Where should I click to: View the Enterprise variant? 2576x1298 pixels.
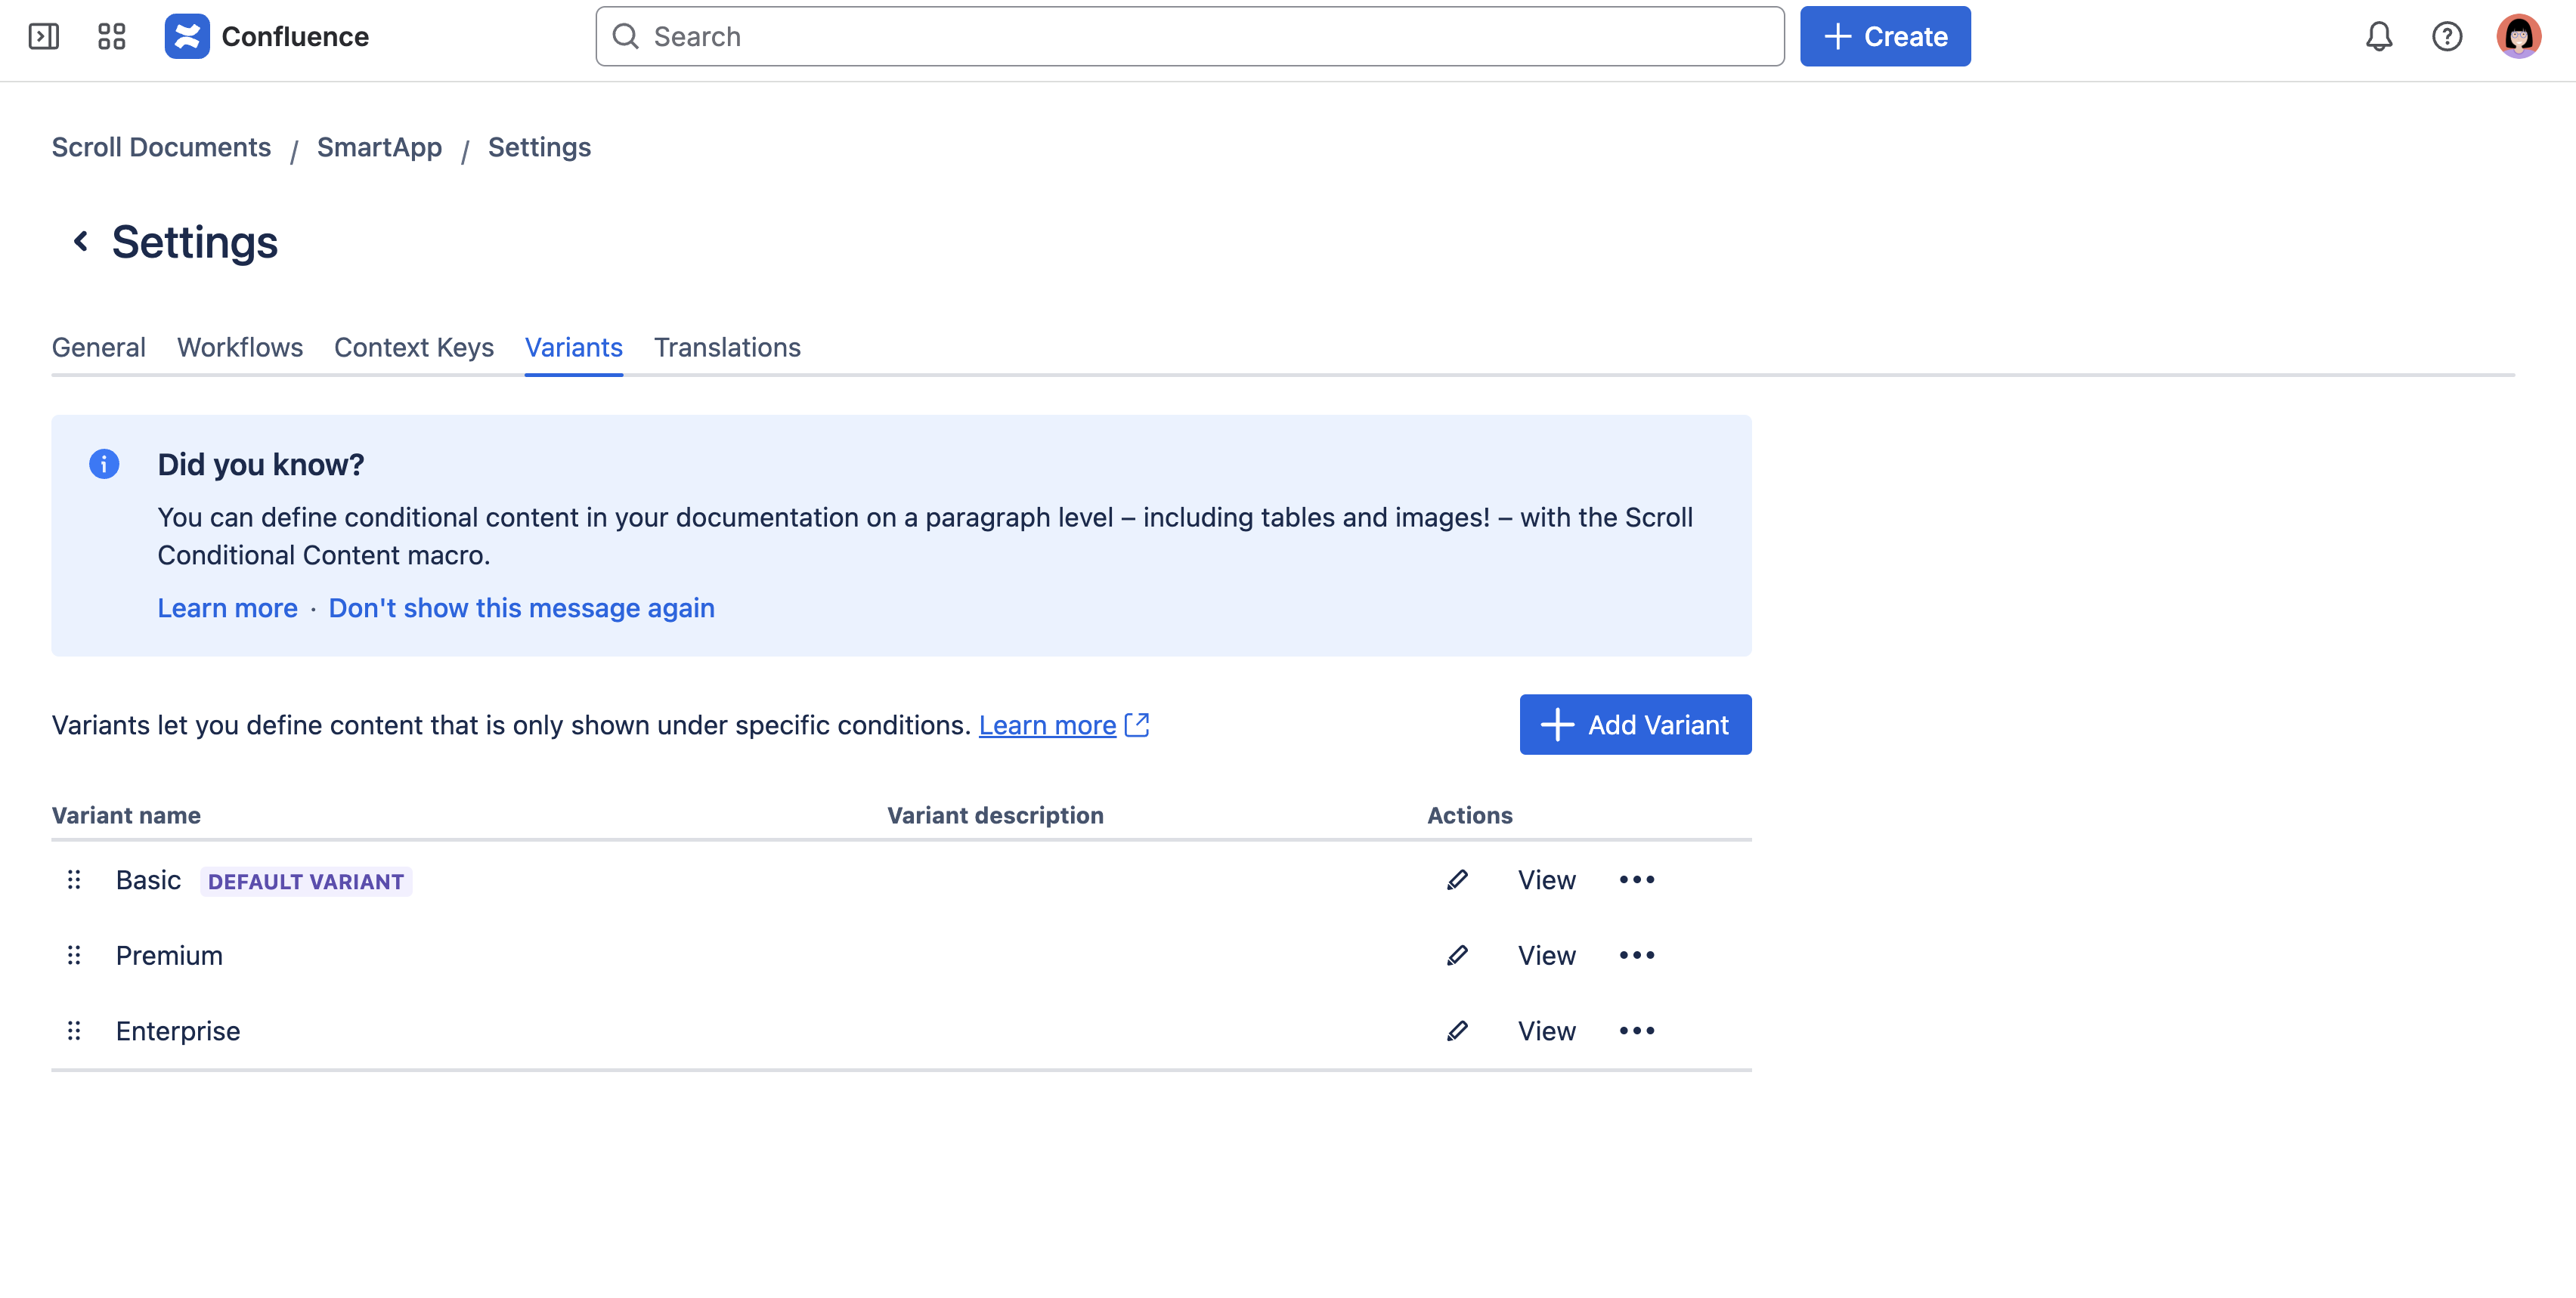tap(1546, 1031)
